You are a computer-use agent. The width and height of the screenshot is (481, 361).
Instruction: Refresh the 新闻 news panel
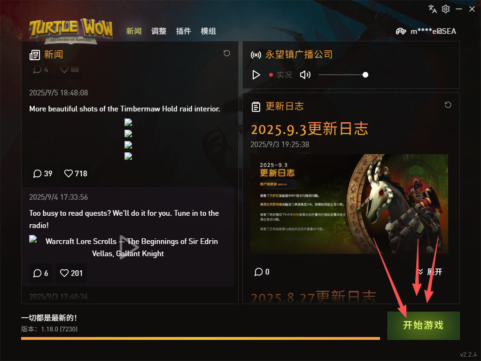[x=227, y=54]
